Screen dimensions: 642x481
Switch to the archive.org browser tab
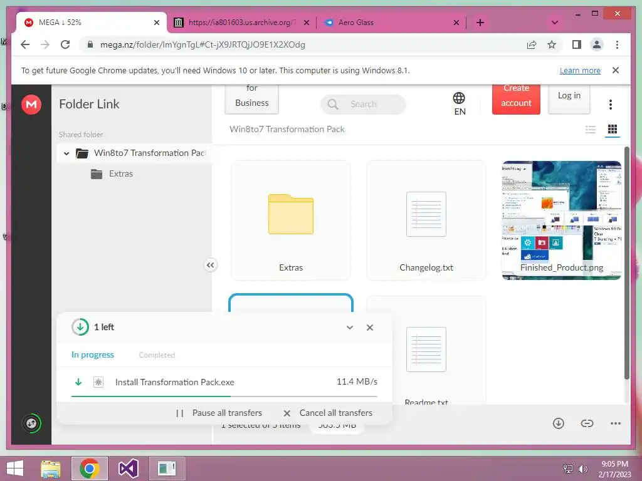(x=241, y=23)
